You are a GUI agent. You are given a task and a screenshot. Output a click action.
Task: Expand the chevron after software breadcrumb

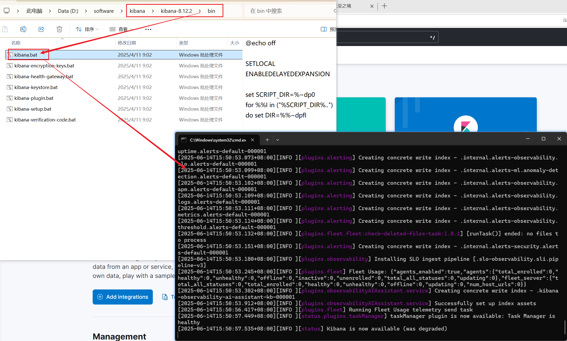click(122, 11)
